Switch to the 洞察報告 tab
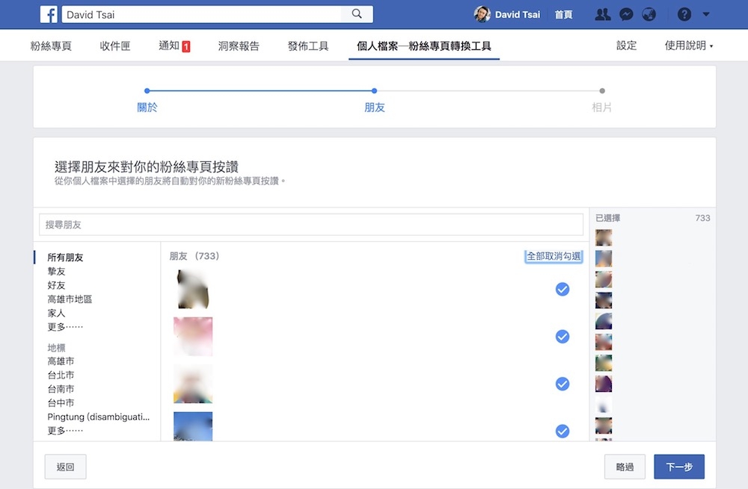The height and width of the screenshot is (489, 748). point(241,45)
